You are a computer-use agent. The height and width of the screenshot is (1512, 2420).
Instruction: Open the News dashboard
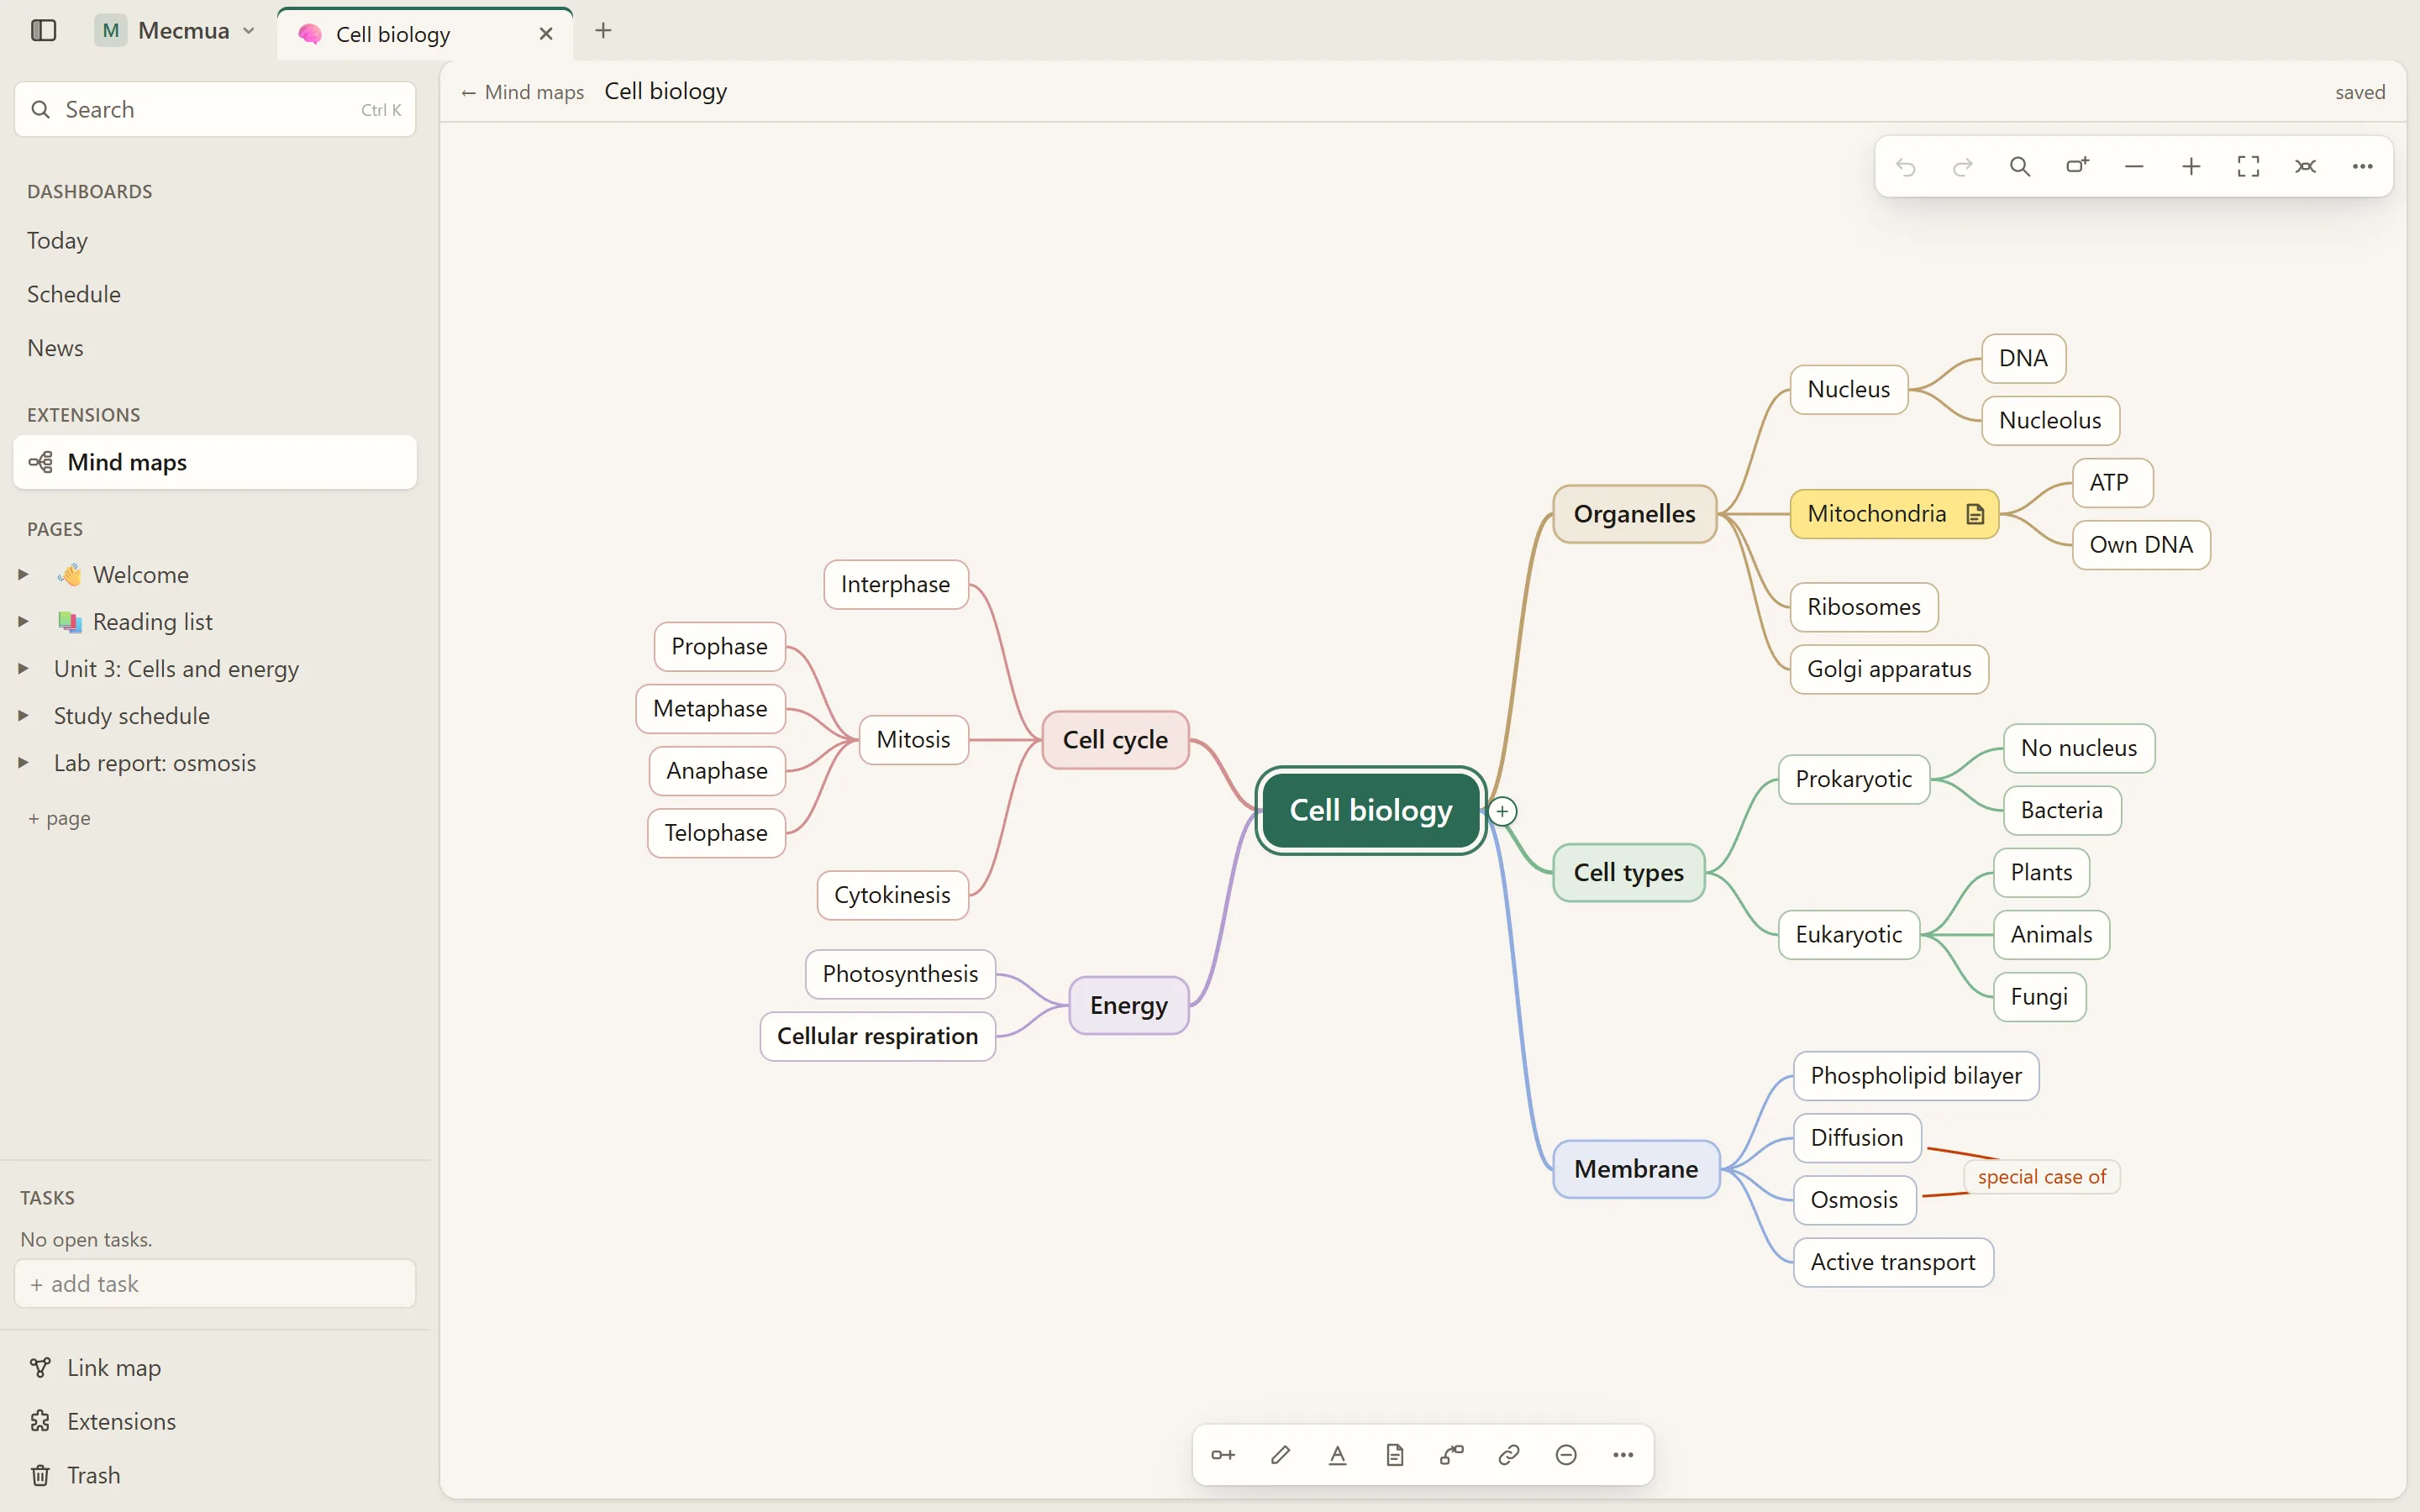[55, 348]
